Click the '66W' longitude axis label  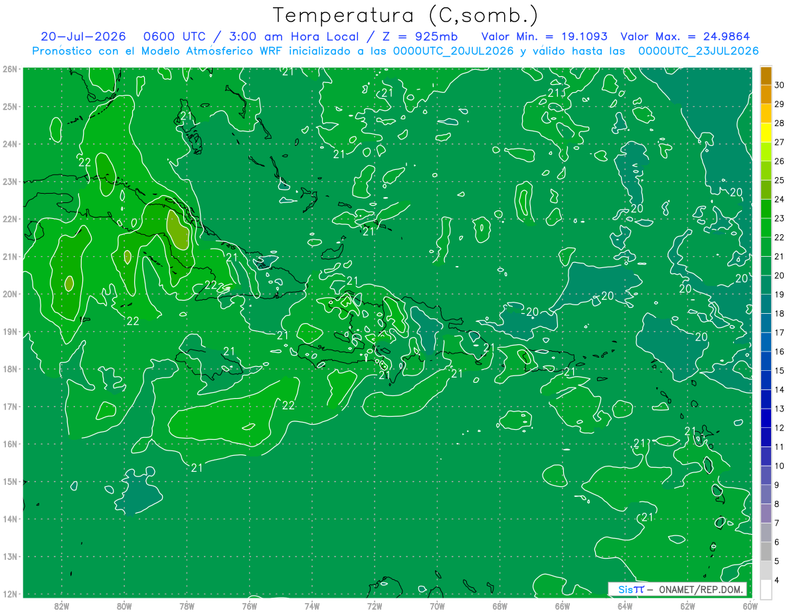pyautogui.click(x=562, y=606)
